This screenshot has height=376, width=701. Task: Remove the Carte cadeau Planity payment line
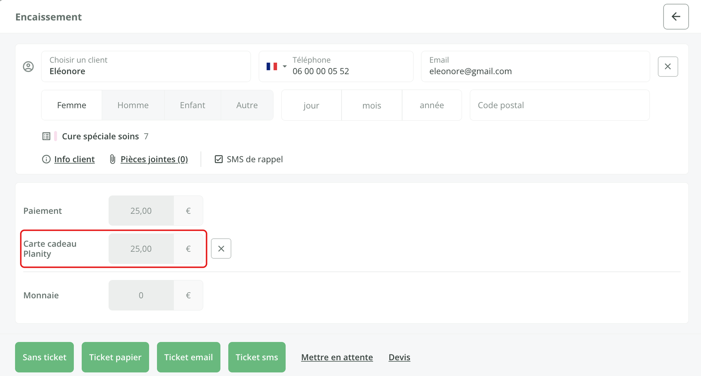coord(221,249)
